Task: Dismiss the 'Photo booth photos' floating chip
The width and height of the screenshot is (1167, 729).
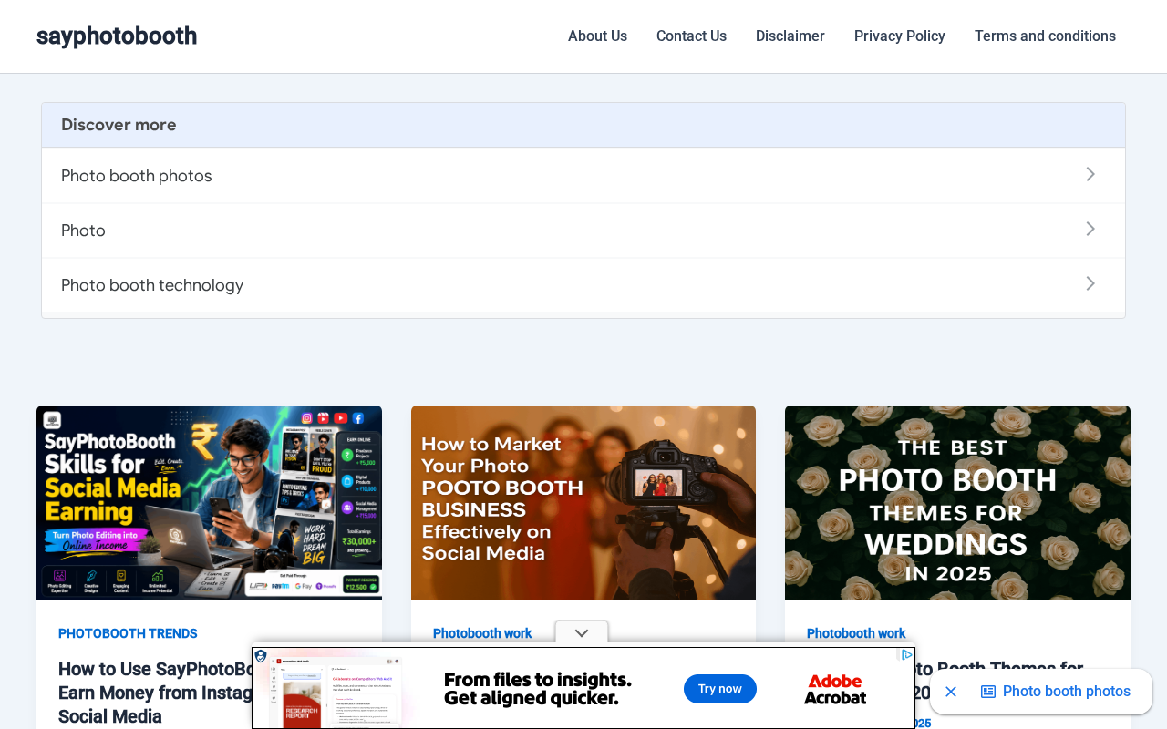Action: coord(951,692)
